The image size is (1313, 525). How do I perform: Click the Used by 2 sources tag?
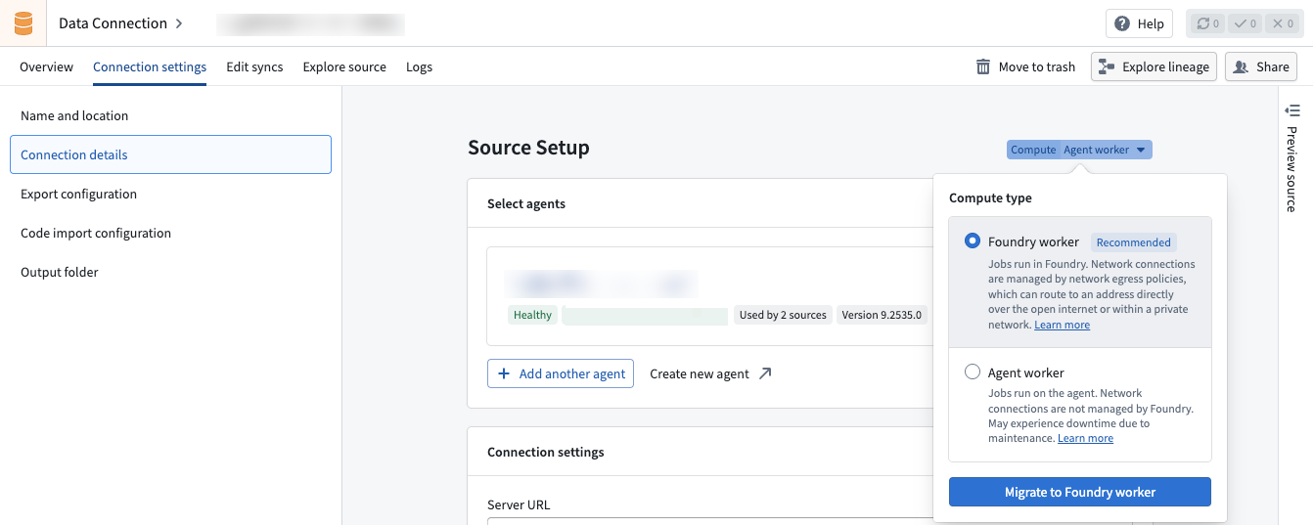783,315
